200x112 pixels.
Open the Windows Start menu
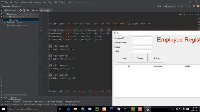(3, 109)
